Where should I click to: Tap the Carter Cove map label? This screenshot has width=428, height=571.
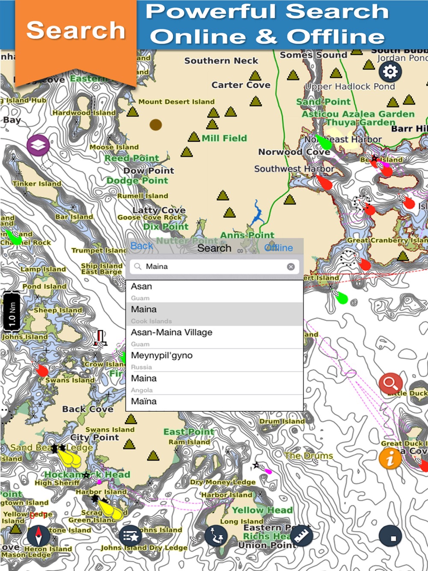pos(241,85)
